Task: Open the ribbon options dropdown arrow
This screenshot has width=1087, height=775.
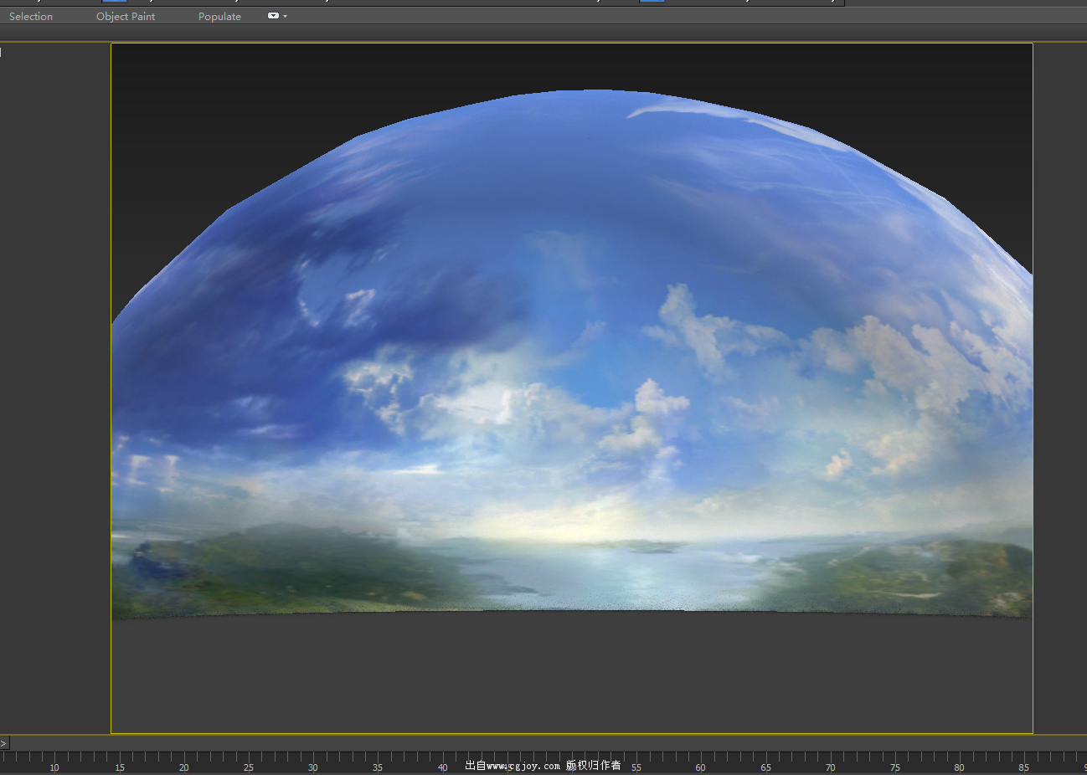Action: point(286,16)
